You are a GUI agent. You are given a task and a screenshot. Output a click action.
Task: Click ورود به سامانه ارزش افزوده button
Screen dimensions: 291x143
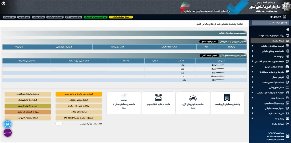(x=28, y=94)
